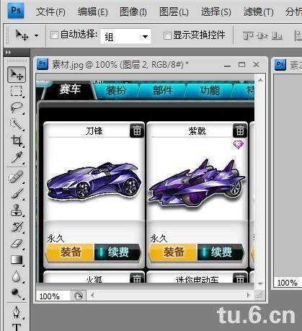Open the tool preset picker arrow
The width and height of the screenshot is (302, 331).
tap(36, 36)
